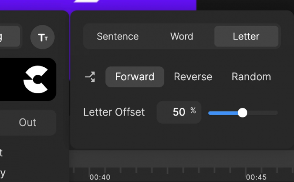This screenshot has width=294, height=182.
Task: Click the animation order shuffle arrows icon
Action: (90, 77)
